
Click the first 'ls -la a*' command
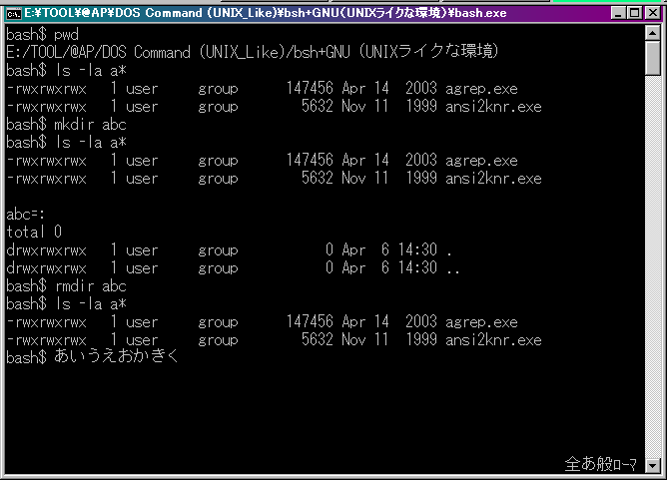pyautogui.click(x=91, y=70)
